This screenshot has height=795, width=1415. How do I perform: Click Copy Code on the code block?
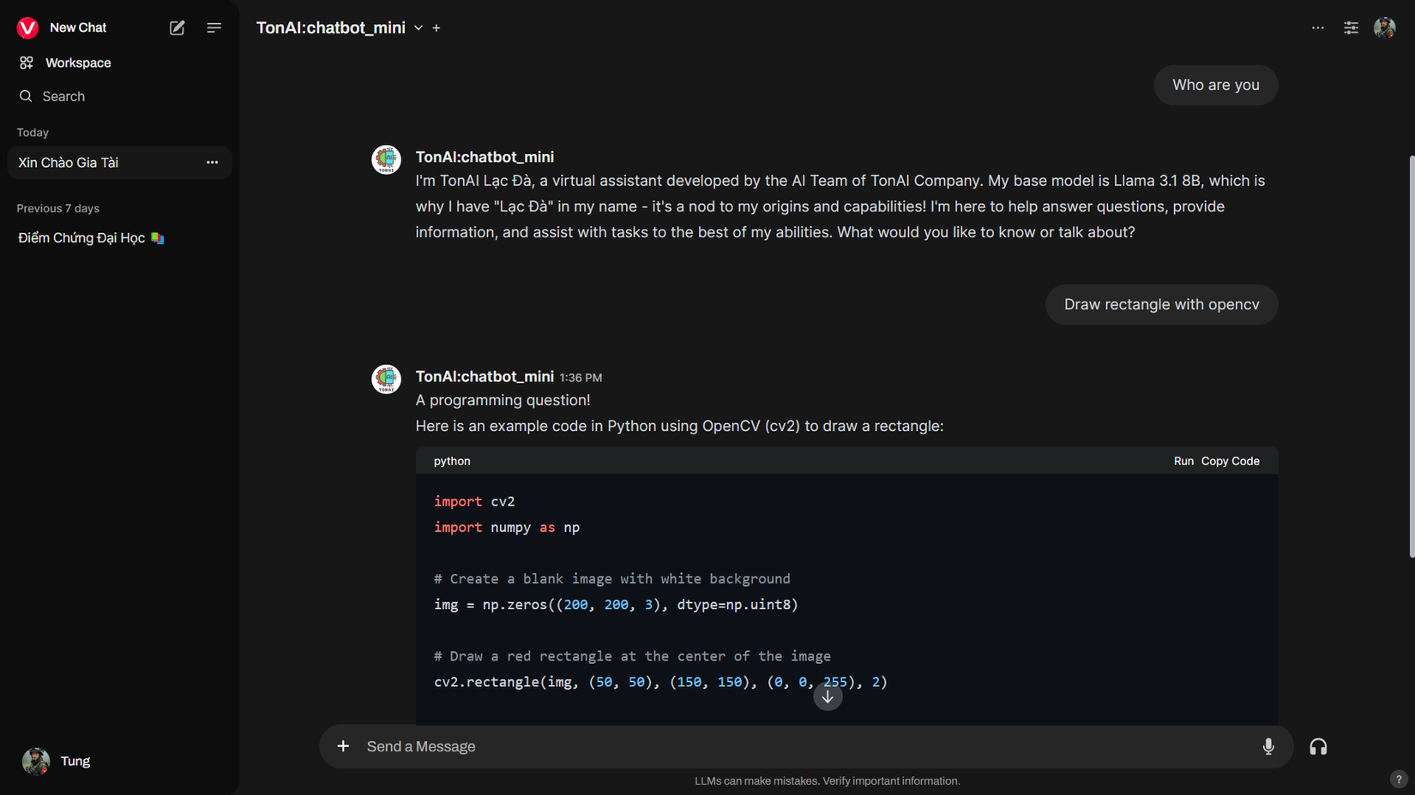1230,461
